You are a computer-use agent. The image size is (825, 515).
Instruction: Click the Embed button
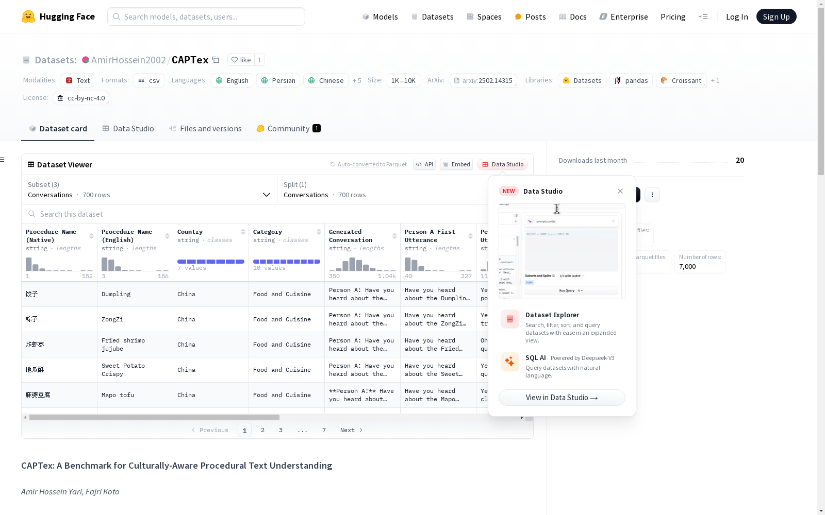(x=456, y=164)
